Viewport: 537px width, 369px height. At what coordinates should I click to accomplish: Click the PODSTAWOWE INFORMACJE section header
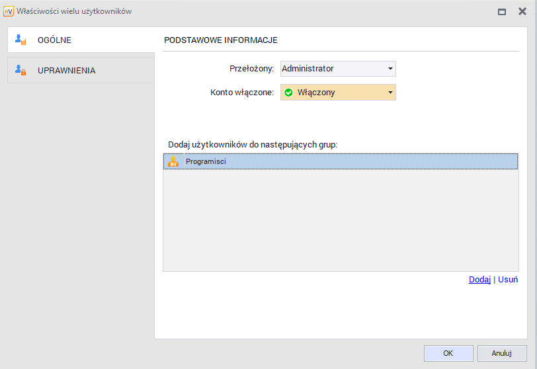221,40
